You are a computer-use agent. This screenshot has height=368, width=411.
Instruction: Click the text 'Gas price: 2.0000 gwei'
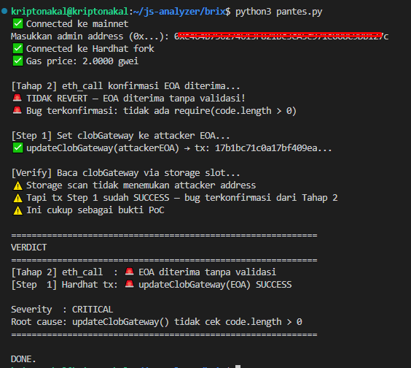tap(82, 61)
